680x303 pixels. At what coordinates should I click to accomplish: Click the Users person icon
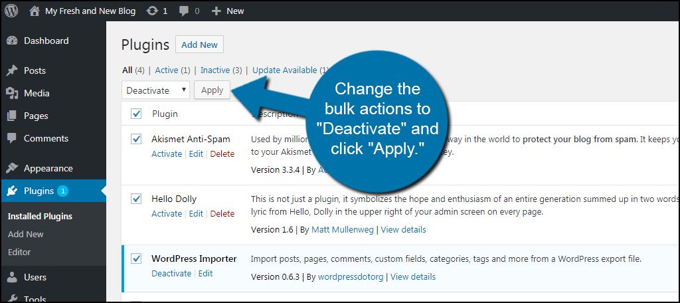pyautogui.click(x=12, y=277)
